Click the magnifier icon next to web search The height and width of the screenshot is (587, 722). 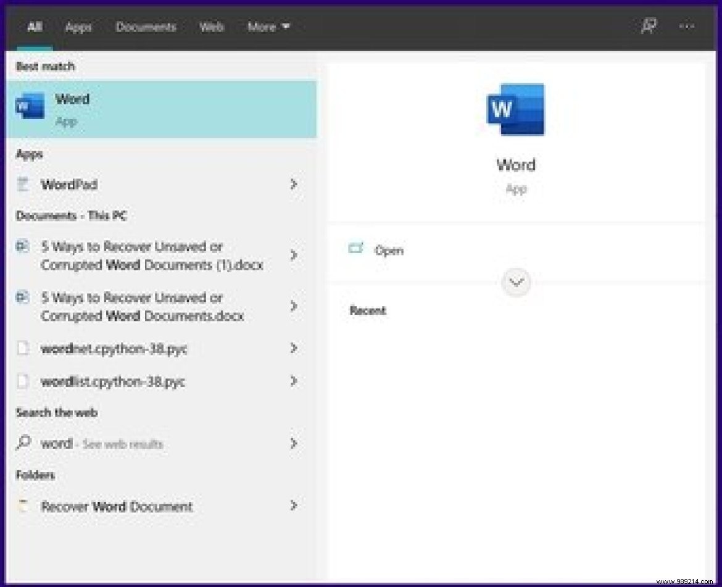click(x=22, y=443)
